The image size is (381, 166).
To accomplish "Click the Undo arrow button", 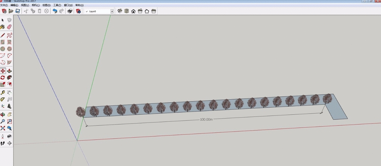I will point(55,11).
